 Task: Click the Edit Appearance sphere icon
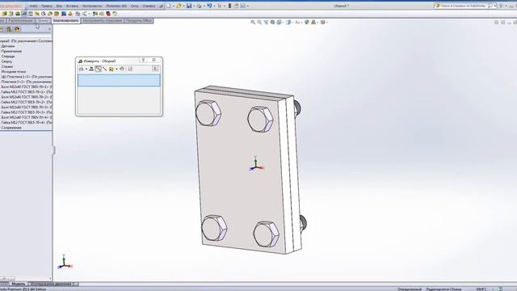[307, 23]
